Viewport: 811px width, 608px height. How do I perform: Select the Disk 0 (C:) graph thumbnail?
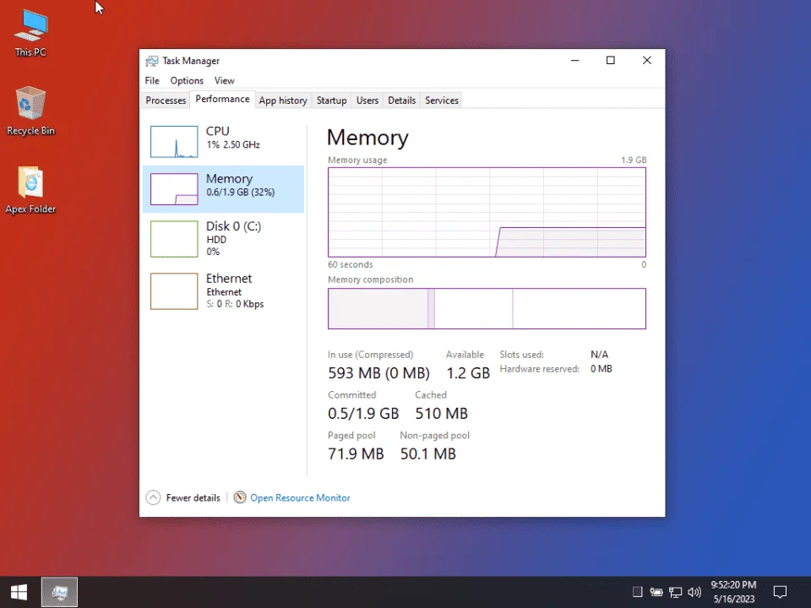(x=174, y=239)
